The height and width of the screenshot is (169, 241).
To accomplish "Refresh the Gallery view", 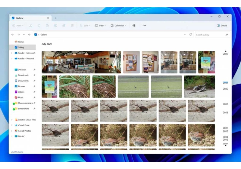I will pyautogui.click(x=191, y=34).
